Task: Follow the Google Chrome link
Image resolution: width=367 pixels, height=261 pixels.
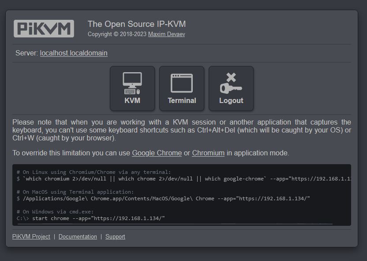Action: [x=157, y=153]
